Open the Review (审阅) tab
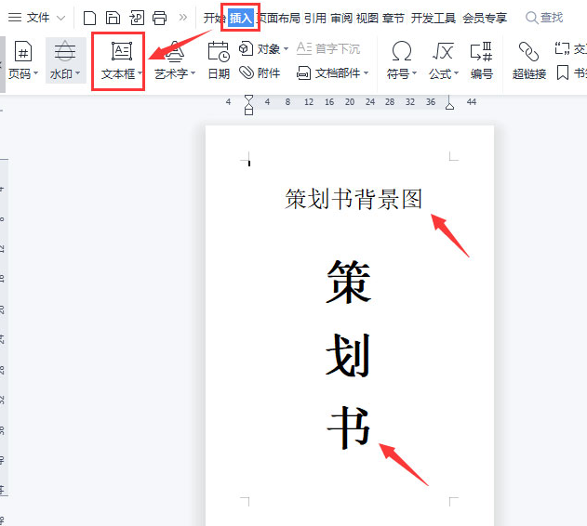The image size is (587, 526). 341,18
